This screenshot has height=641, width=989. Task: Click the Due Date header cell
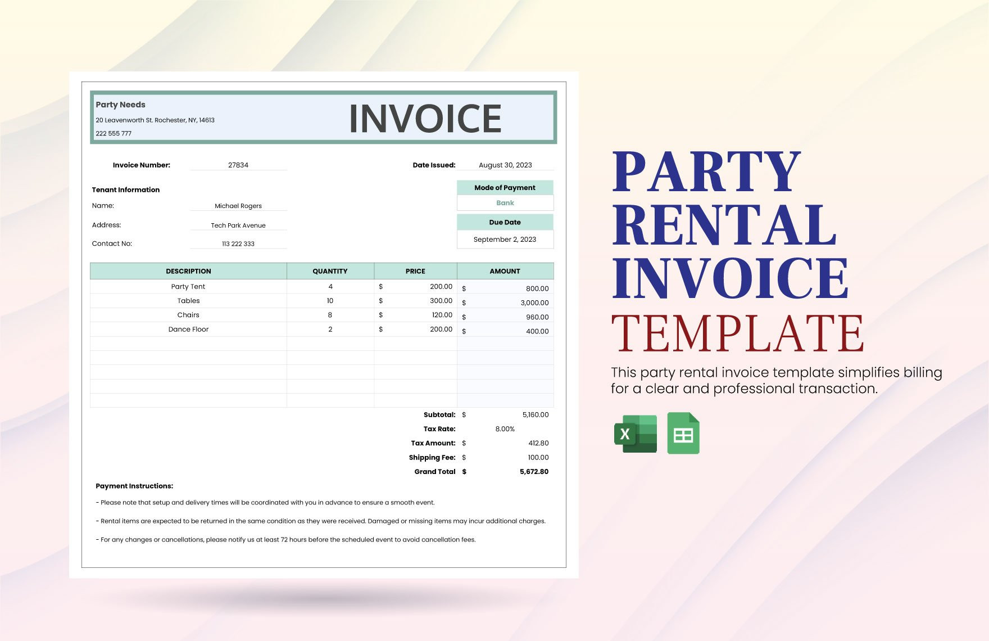point(505,222)
